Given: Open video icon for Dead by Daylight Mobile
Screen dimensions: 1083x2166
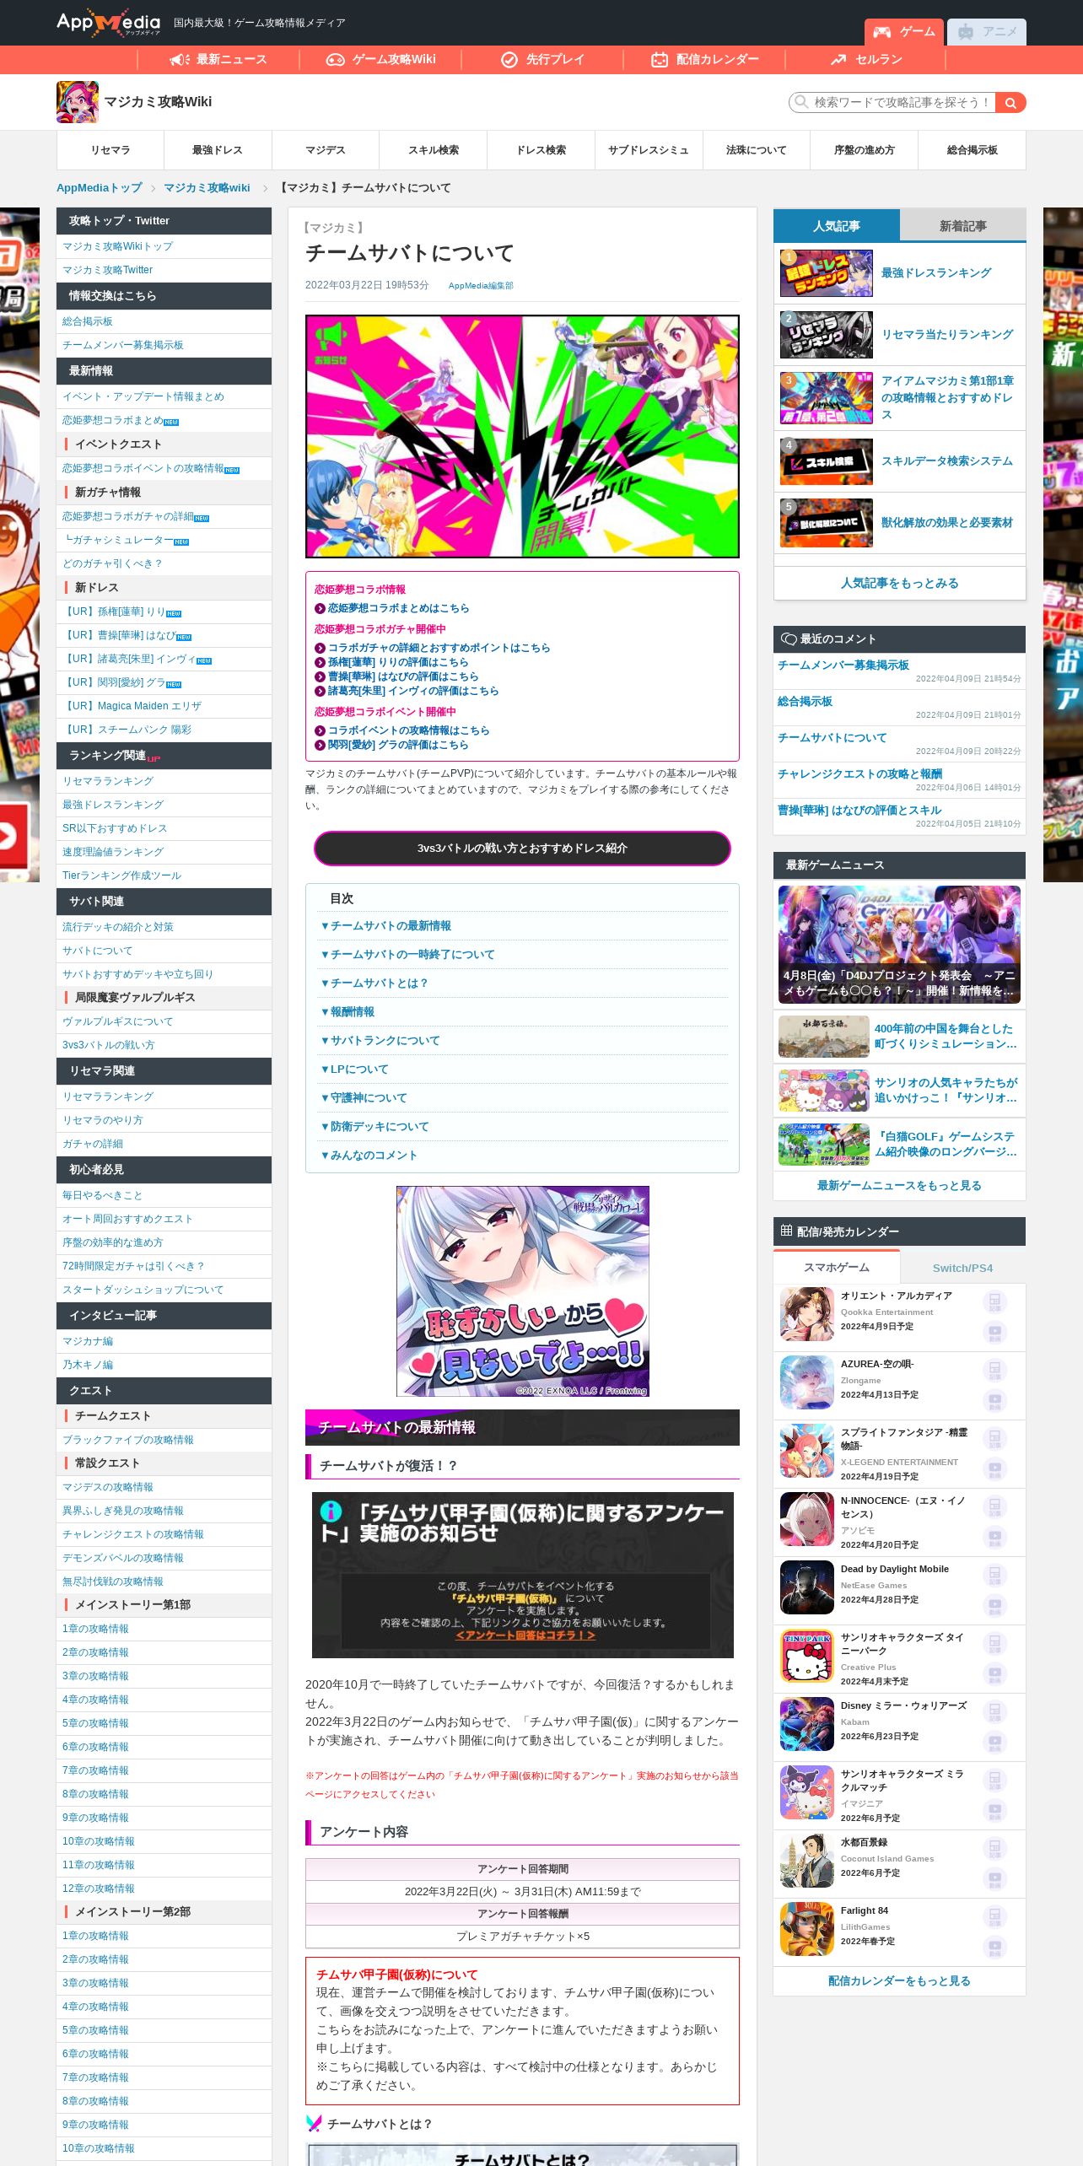Looking at the screenshot, I should pos(995,1606).
